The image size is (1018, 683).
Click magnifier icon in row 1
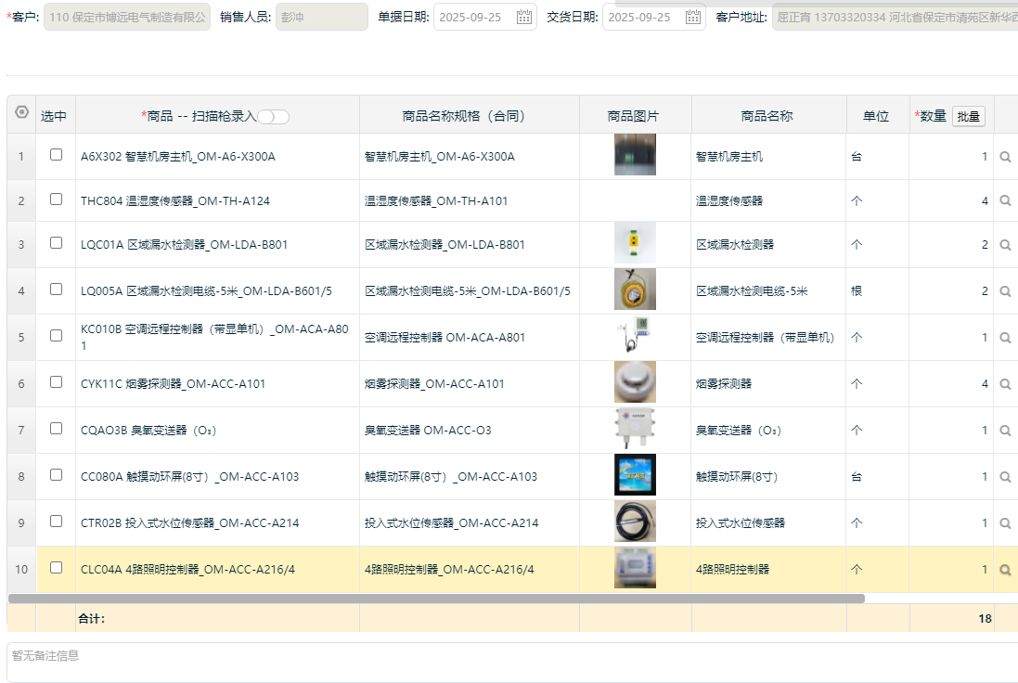1005,158
